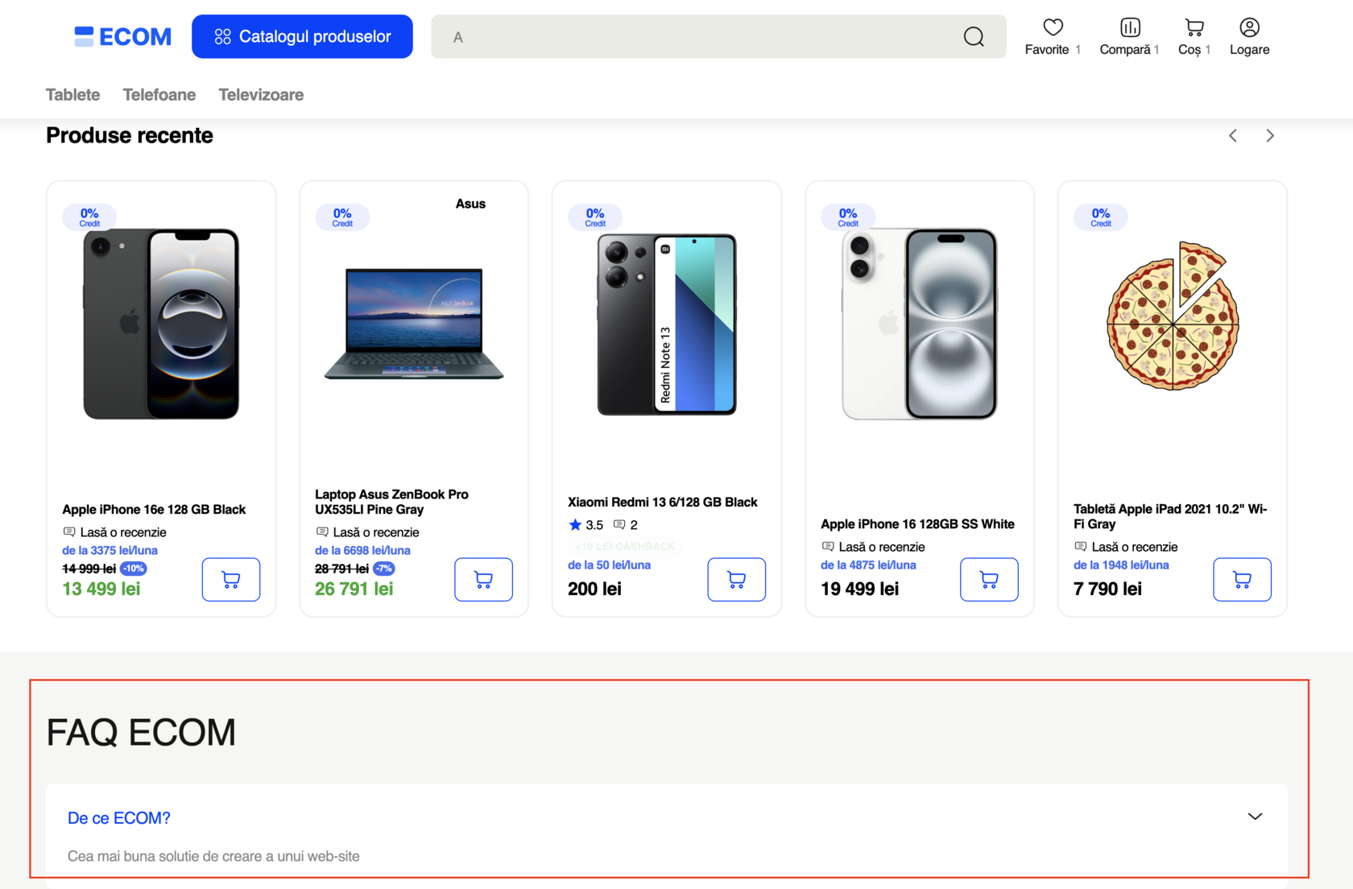Open the Compară comparison icon
1353x889 pixels.
(1130, 28)
